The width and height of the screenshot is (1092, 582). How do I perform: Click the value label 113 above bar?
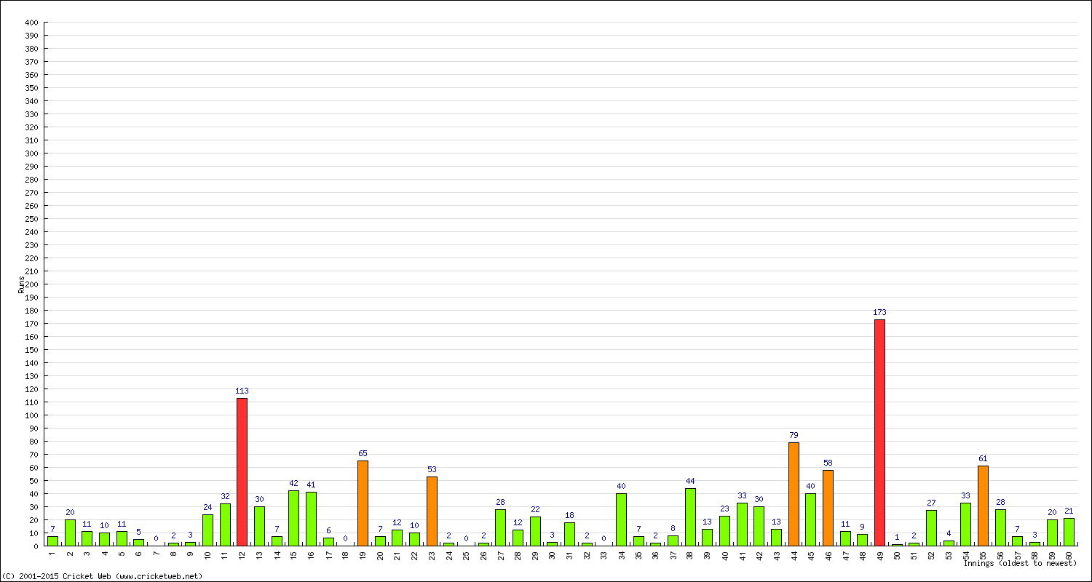[x=242, y=391]
